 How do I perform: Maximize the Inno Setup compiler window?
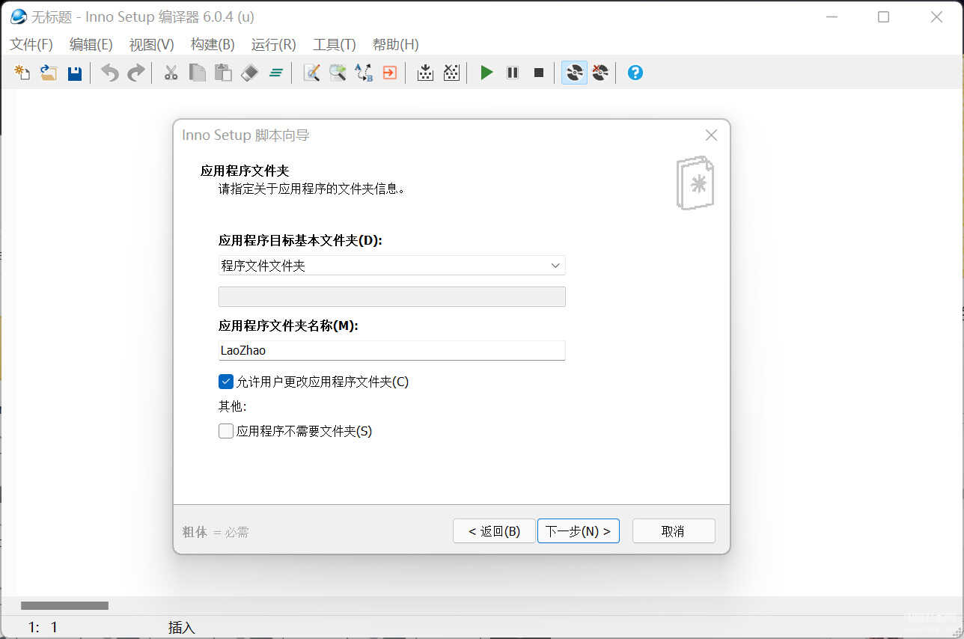[883, 16]
